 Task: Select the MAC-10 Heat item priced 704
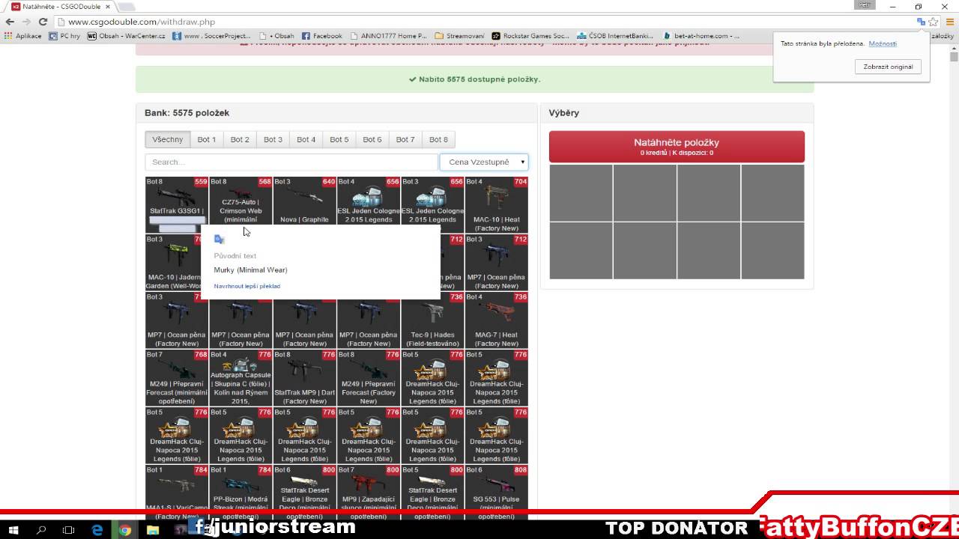tap(496, 204)
